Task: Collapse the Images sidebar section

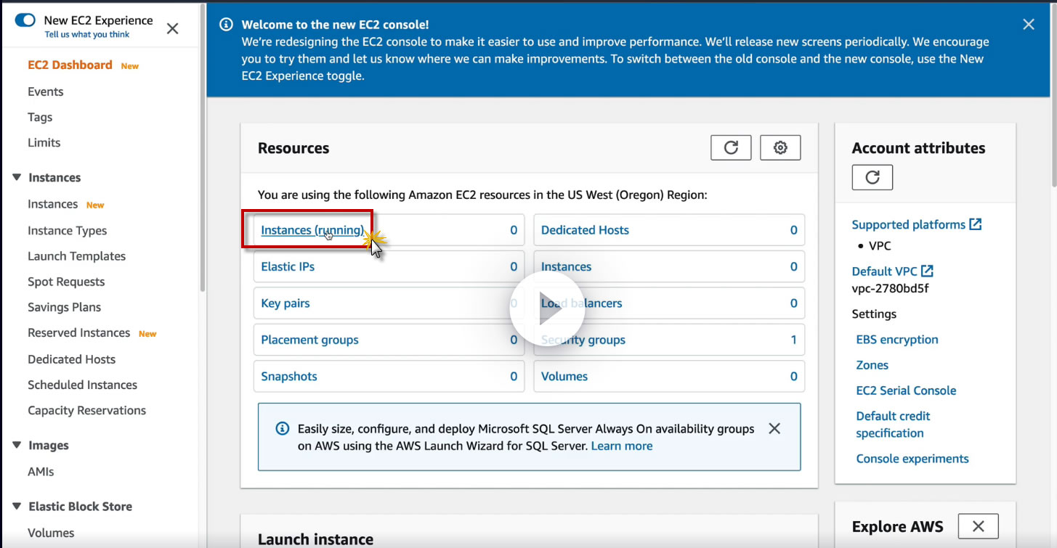Action: click(17, 446)
